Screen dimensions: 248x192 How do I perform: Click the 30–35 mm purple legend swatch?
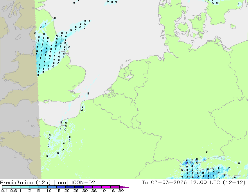click(88, 187)
